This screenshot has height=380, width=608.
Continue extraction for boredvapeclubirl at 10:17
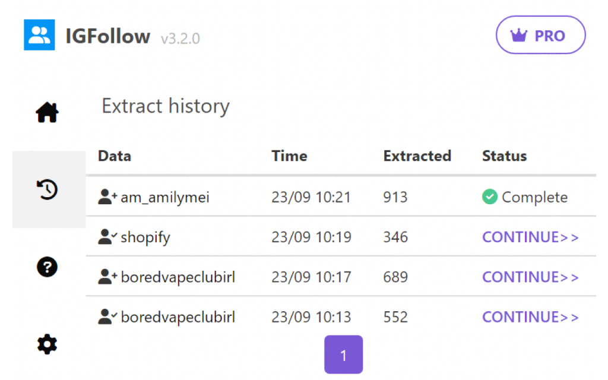click(530, 277)
